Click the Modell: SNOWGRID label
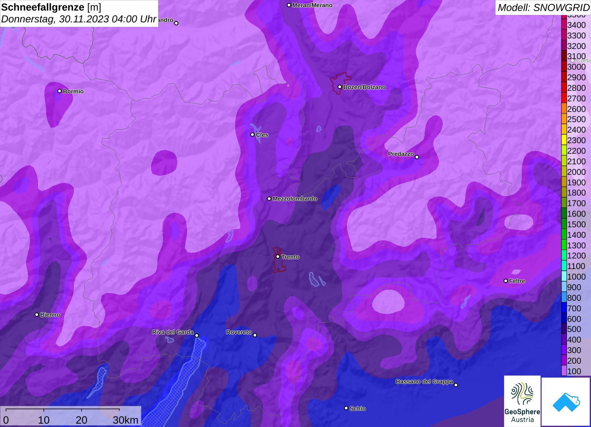This screenshot has width=591, height=427. coord(543,8)
